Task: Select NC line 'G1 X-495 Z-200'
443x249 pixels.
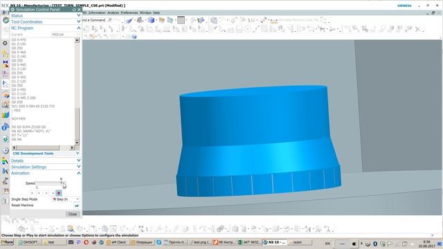Action: pyautogui.click(x=24, y=98)
